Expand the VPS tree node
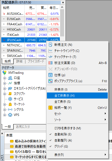This screenshot has height=161, width=112. point(5,115)
